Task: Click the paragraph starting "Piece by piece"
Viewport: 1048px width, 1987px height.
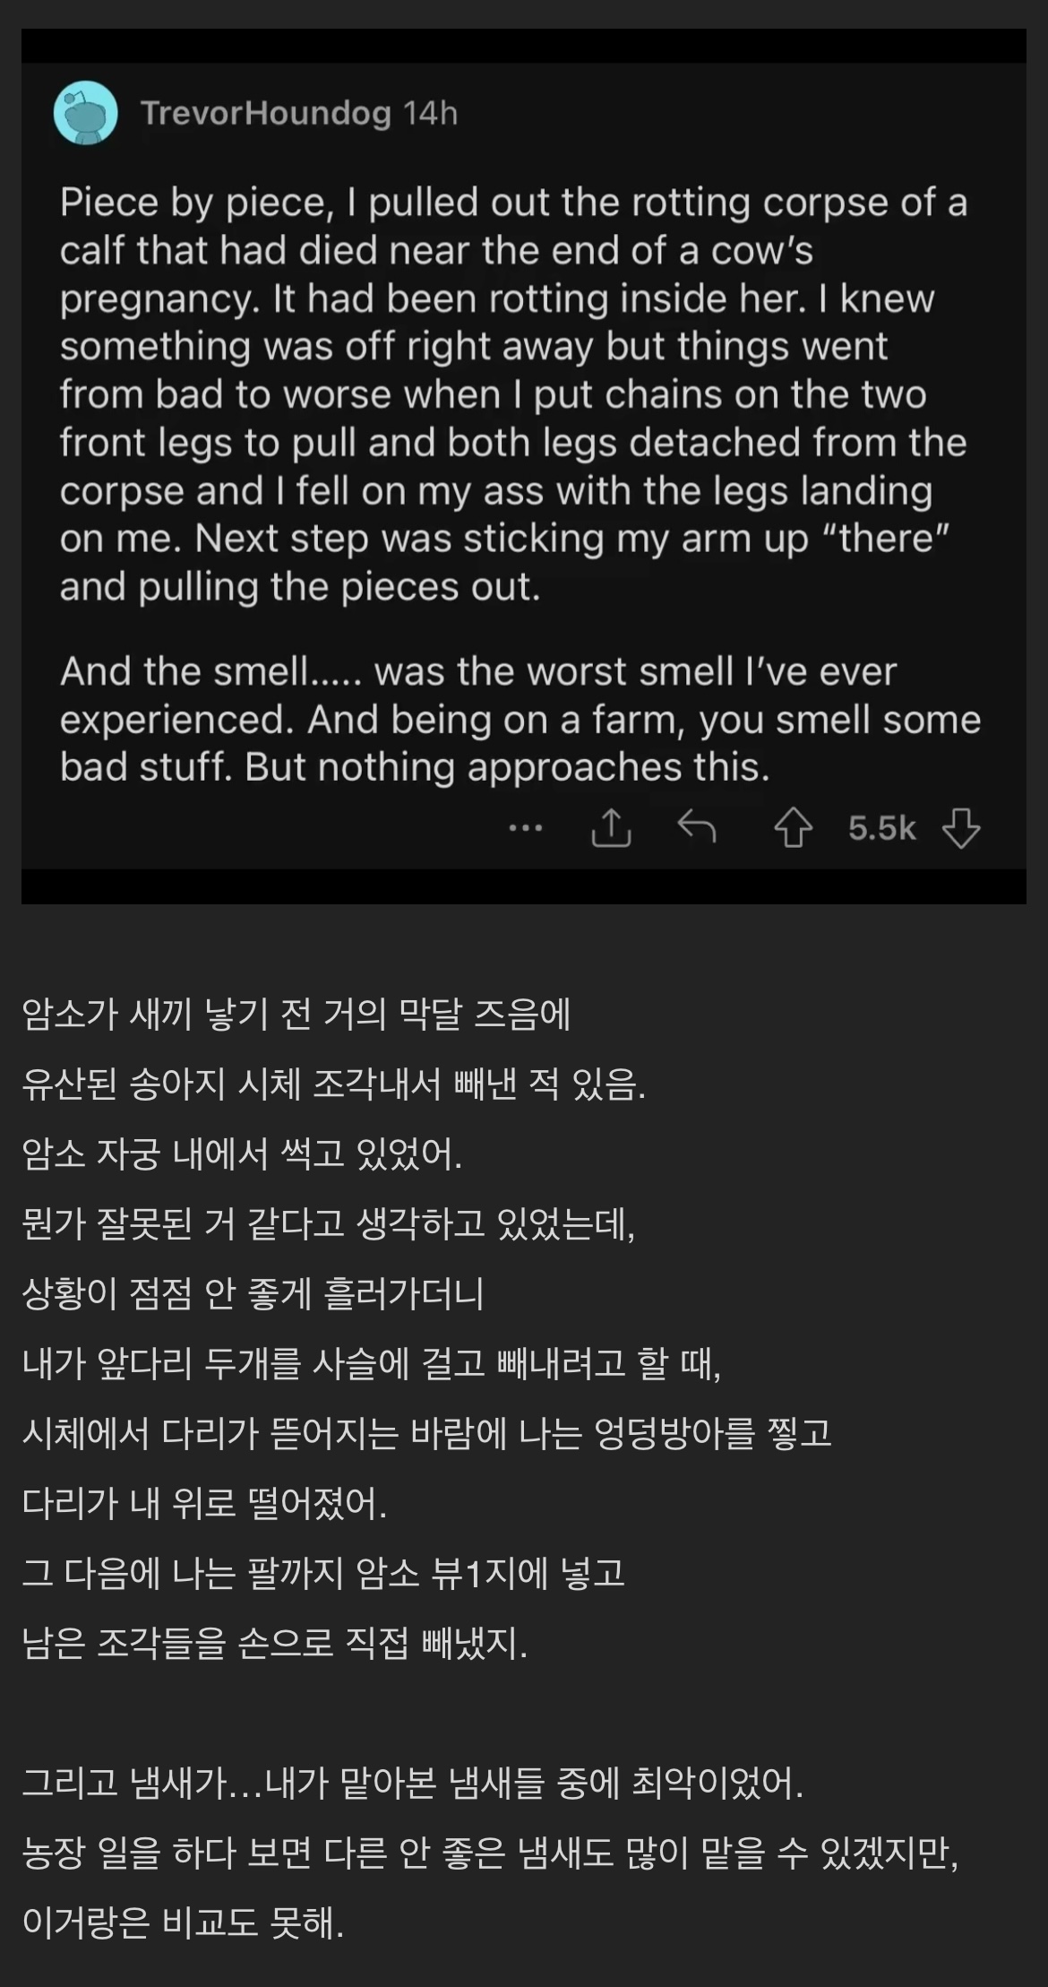Action: pyautogui.click(x=513, y=394)
